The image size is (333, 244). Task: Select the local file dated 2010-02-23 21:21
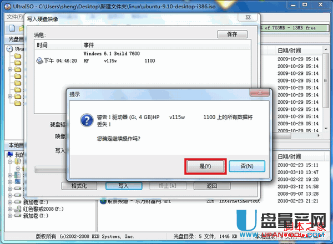click(298, 201)
